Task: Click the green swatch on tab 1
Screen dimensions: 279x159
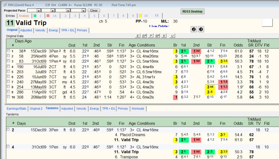Action: 35,16
